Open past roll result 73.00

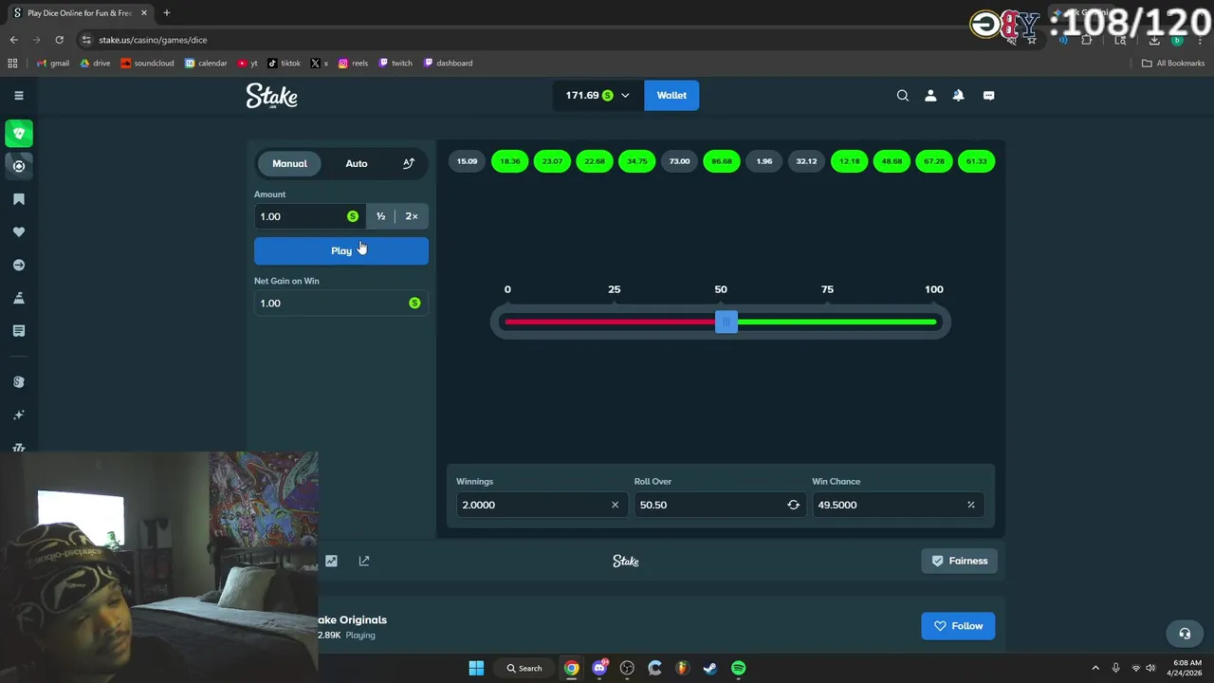(x=679, y=161)
